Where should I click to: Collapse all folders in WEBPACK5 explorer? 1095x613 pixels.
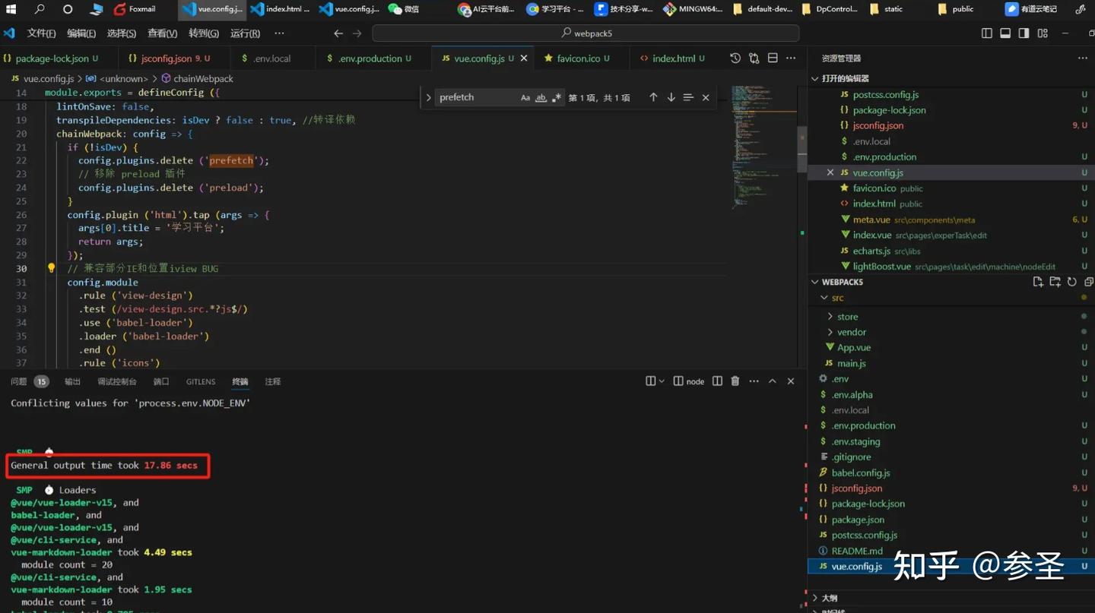(x=1088, y=282)
